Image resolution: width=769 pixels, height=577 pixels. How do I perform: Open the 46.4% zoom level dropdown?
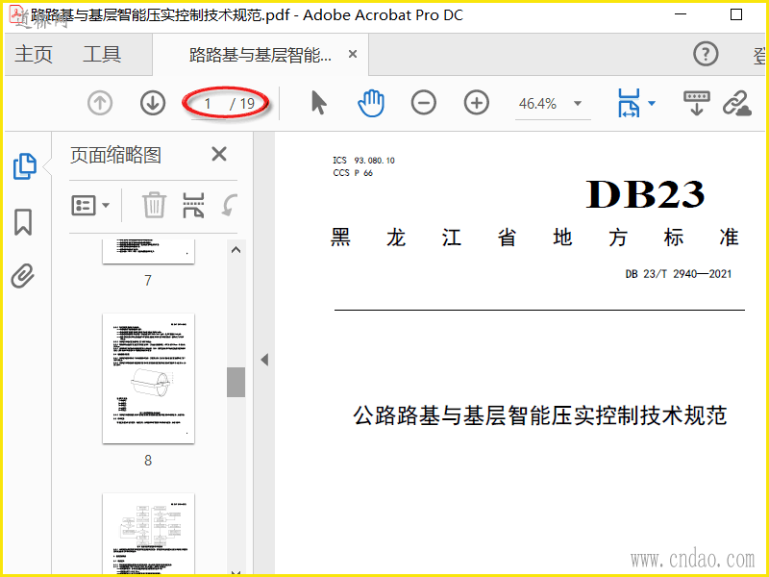[x=578, y=104]
